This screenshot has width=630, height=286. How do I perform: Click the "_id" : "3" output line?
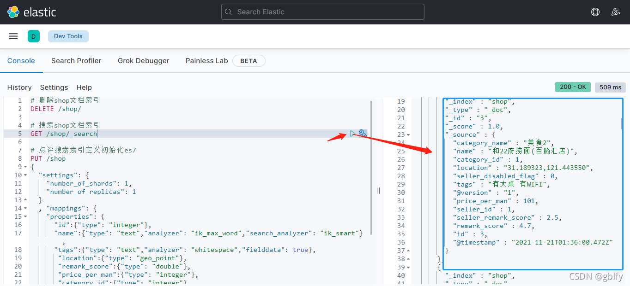pyautogui.click(x=468, y=118)
